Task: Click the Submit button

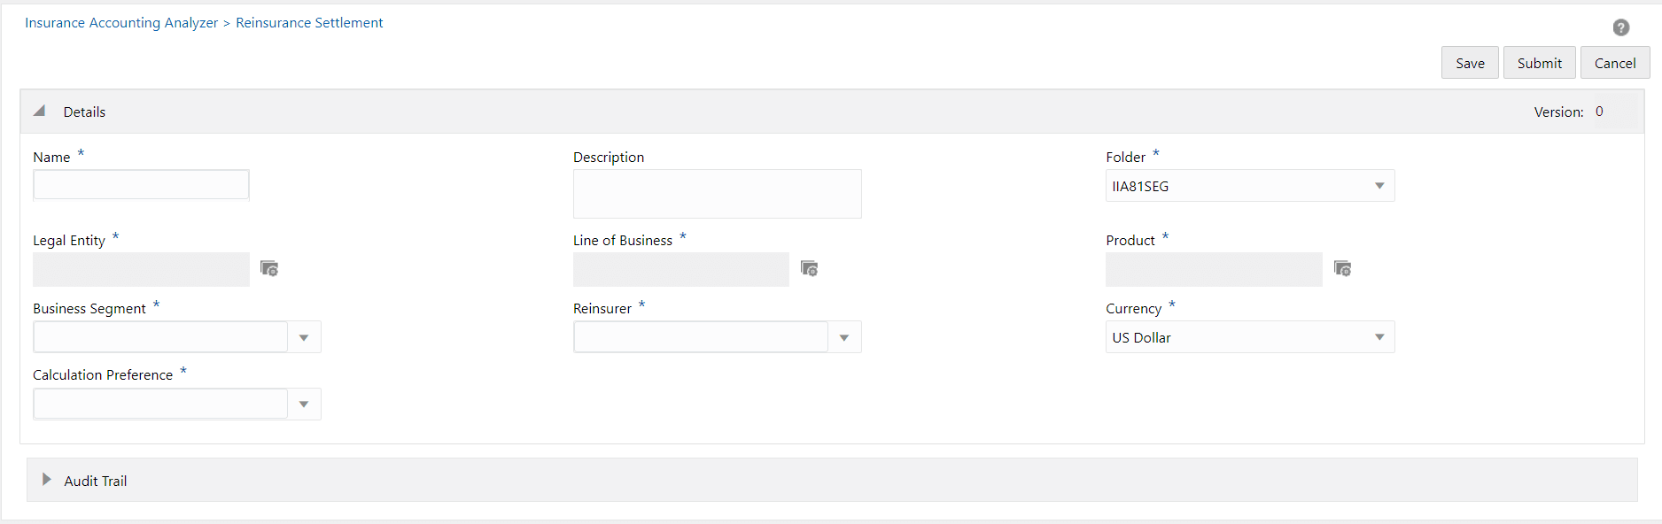Action: pos(1539,63)
